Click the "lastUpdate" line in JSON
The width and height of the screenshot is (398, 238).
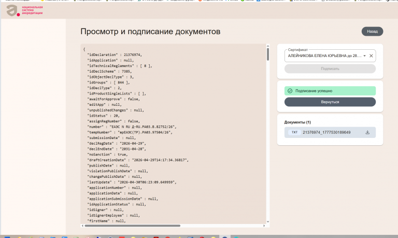pos(132,183)
